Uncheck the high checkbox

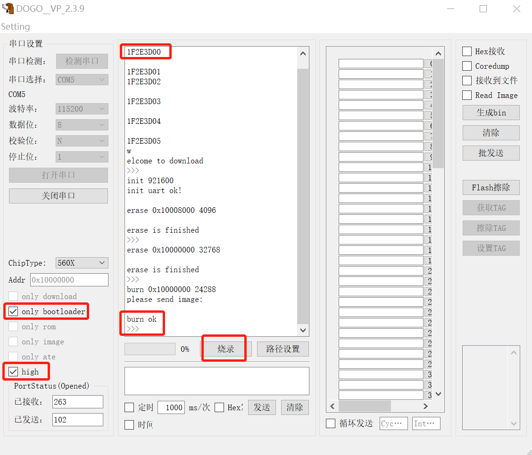[x=13, y=372]
